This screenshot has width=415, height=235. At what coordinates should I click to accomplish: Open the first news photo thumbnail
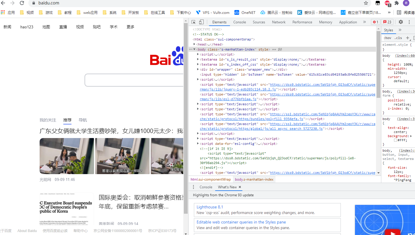tap(67, 156)
